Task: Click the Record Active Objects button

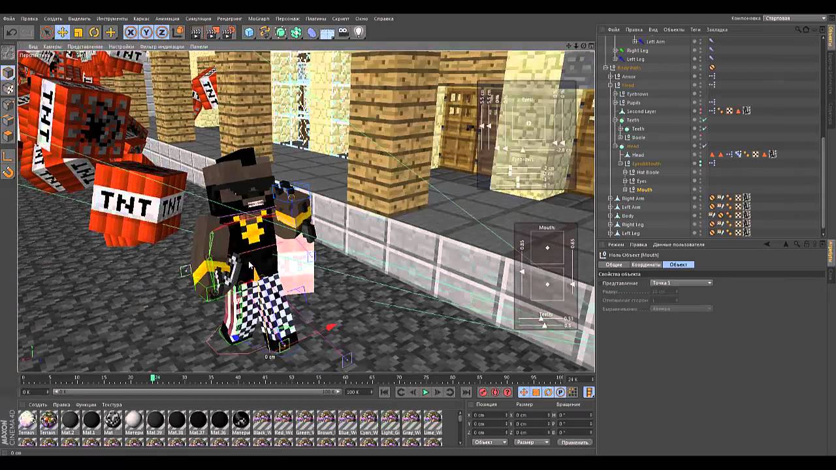Action: coord(483,392)
